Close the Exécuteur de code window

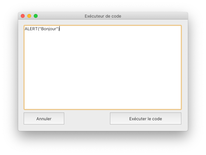(x=23, y=16)
